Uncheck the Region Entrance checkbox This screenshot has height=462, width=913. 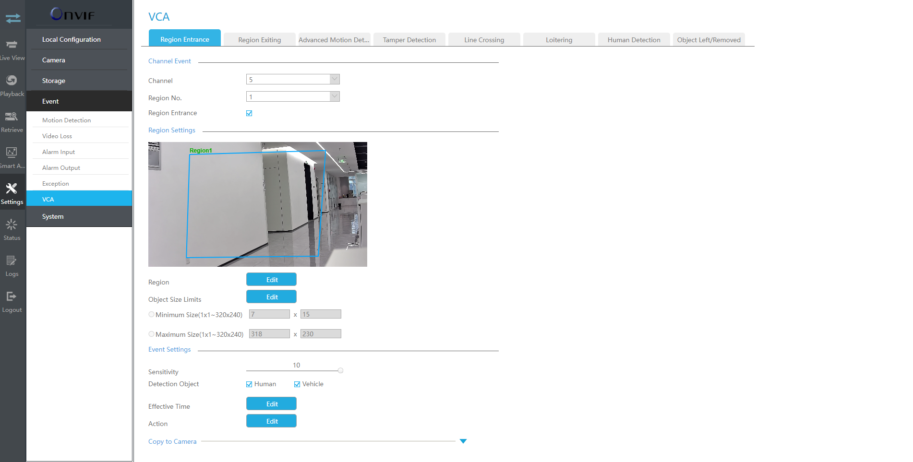[249, 113]
